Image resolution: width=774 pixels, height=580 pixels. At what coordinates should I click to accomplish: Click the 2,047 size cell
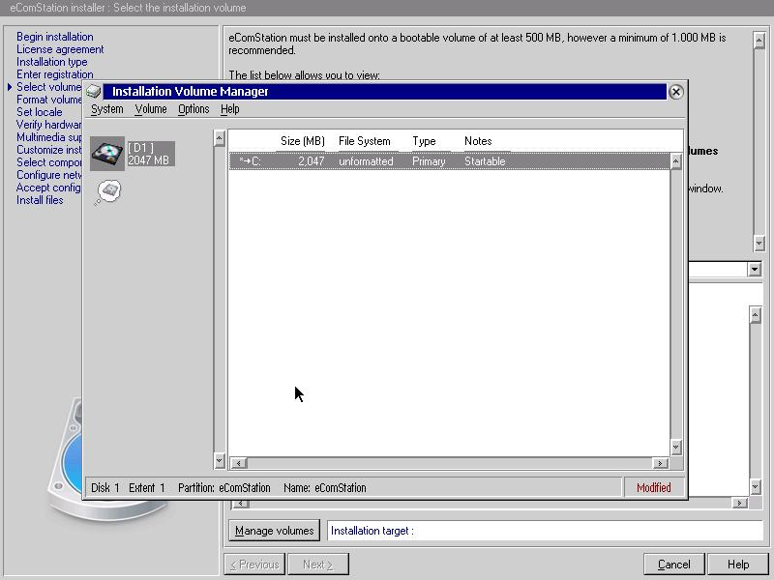click(x=311, y=161)
